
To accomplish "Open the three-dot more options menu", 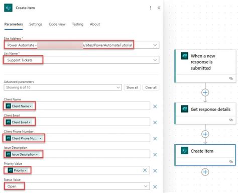I will pyautogui.click(x=151, y=8).
